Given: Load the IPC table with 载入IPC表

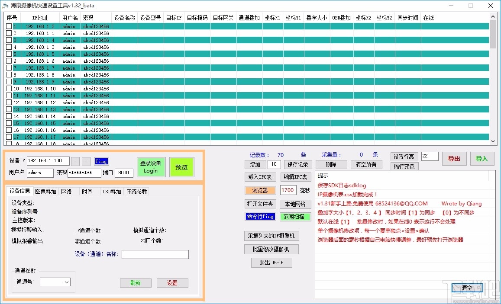Looking at the screenshot, I should coord(260,177).
